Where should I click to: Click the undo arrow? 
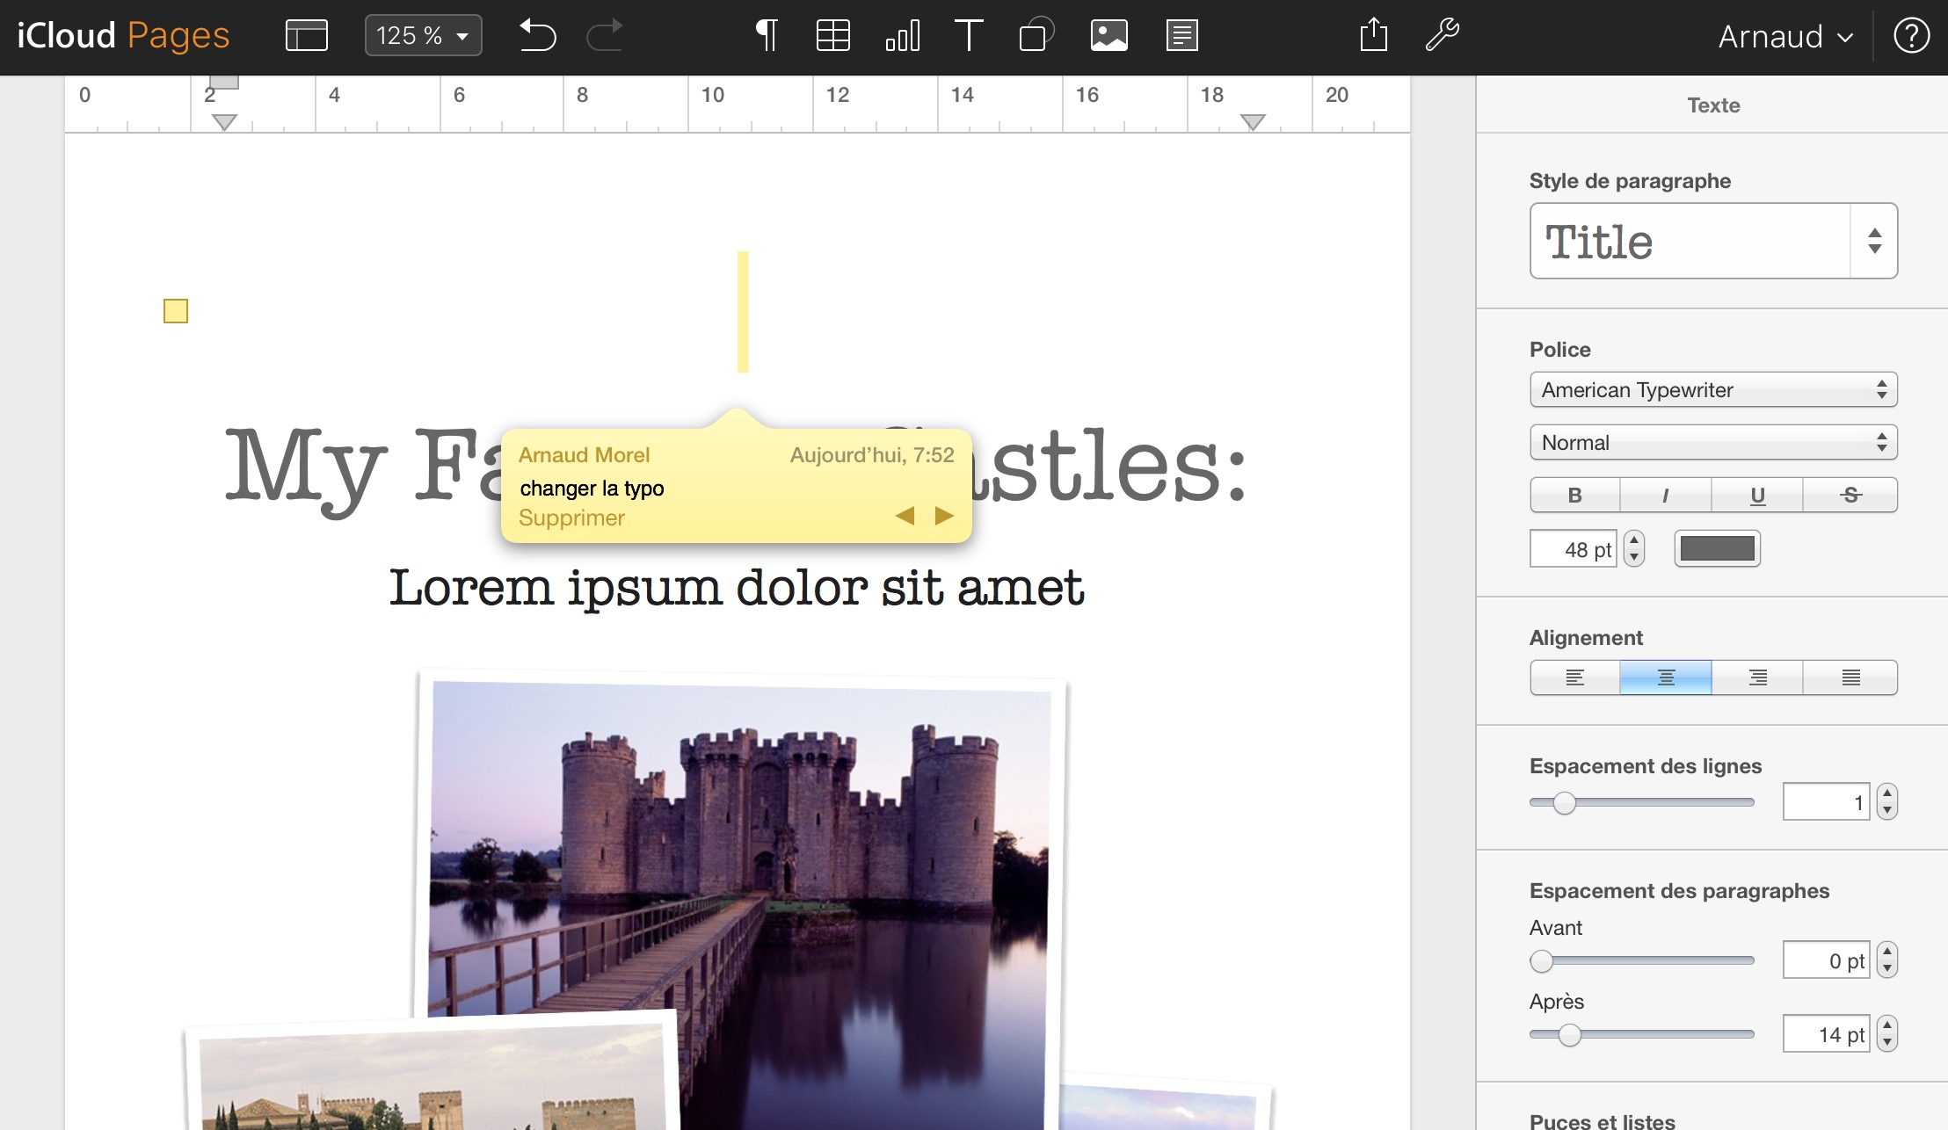(537, 36)
